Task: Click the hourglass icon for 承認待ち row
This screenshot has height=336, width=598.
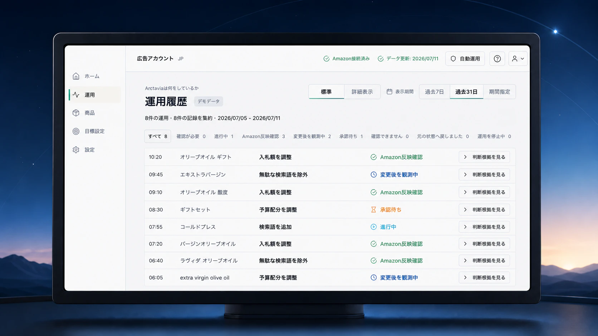Action: click(x=373, y=210)
